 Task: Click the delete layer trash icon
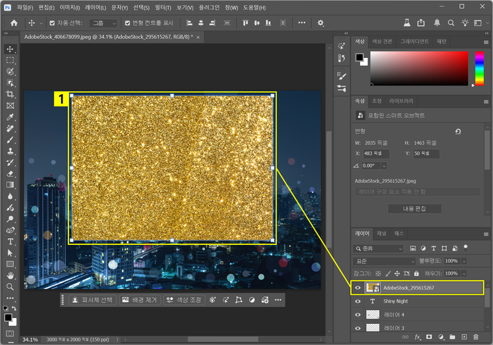[x=476, y=337]
